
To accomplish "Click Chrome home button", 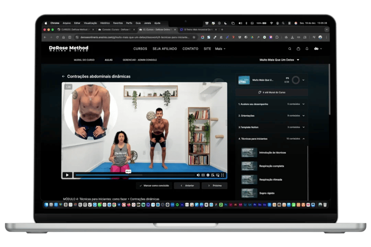I will click(x=63, y=37).
